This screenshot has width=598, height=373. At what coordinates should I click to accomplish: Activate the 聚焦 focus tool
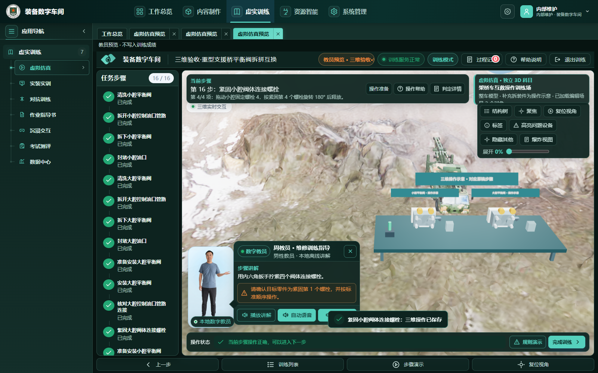pos(527,111)
